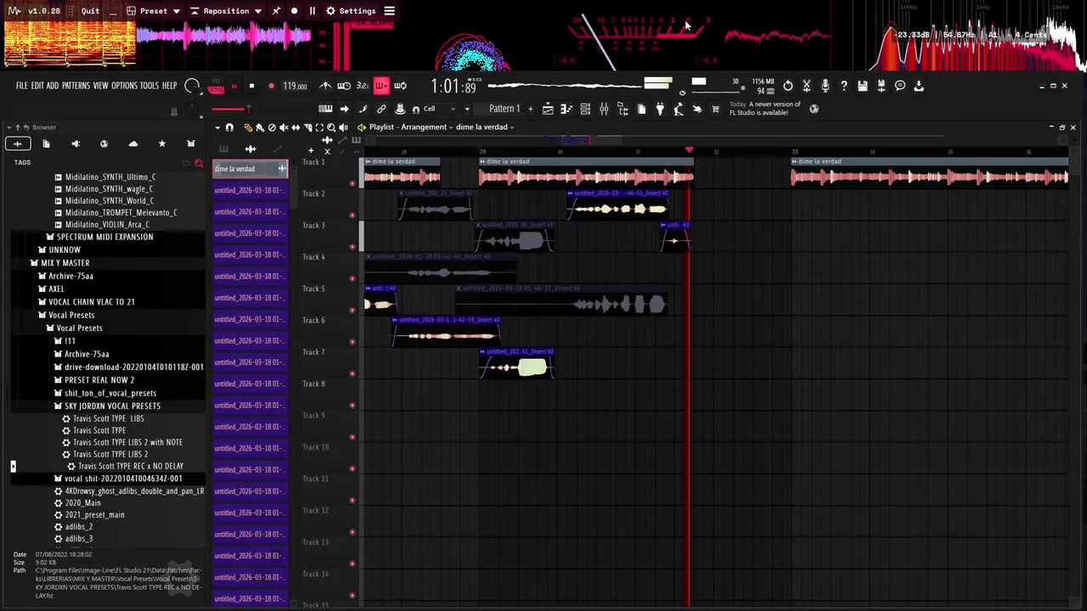Viewport: 1087px width, 611px height.
Task: Open the plugin picker plug icon
Action: [x=660, y=109]
